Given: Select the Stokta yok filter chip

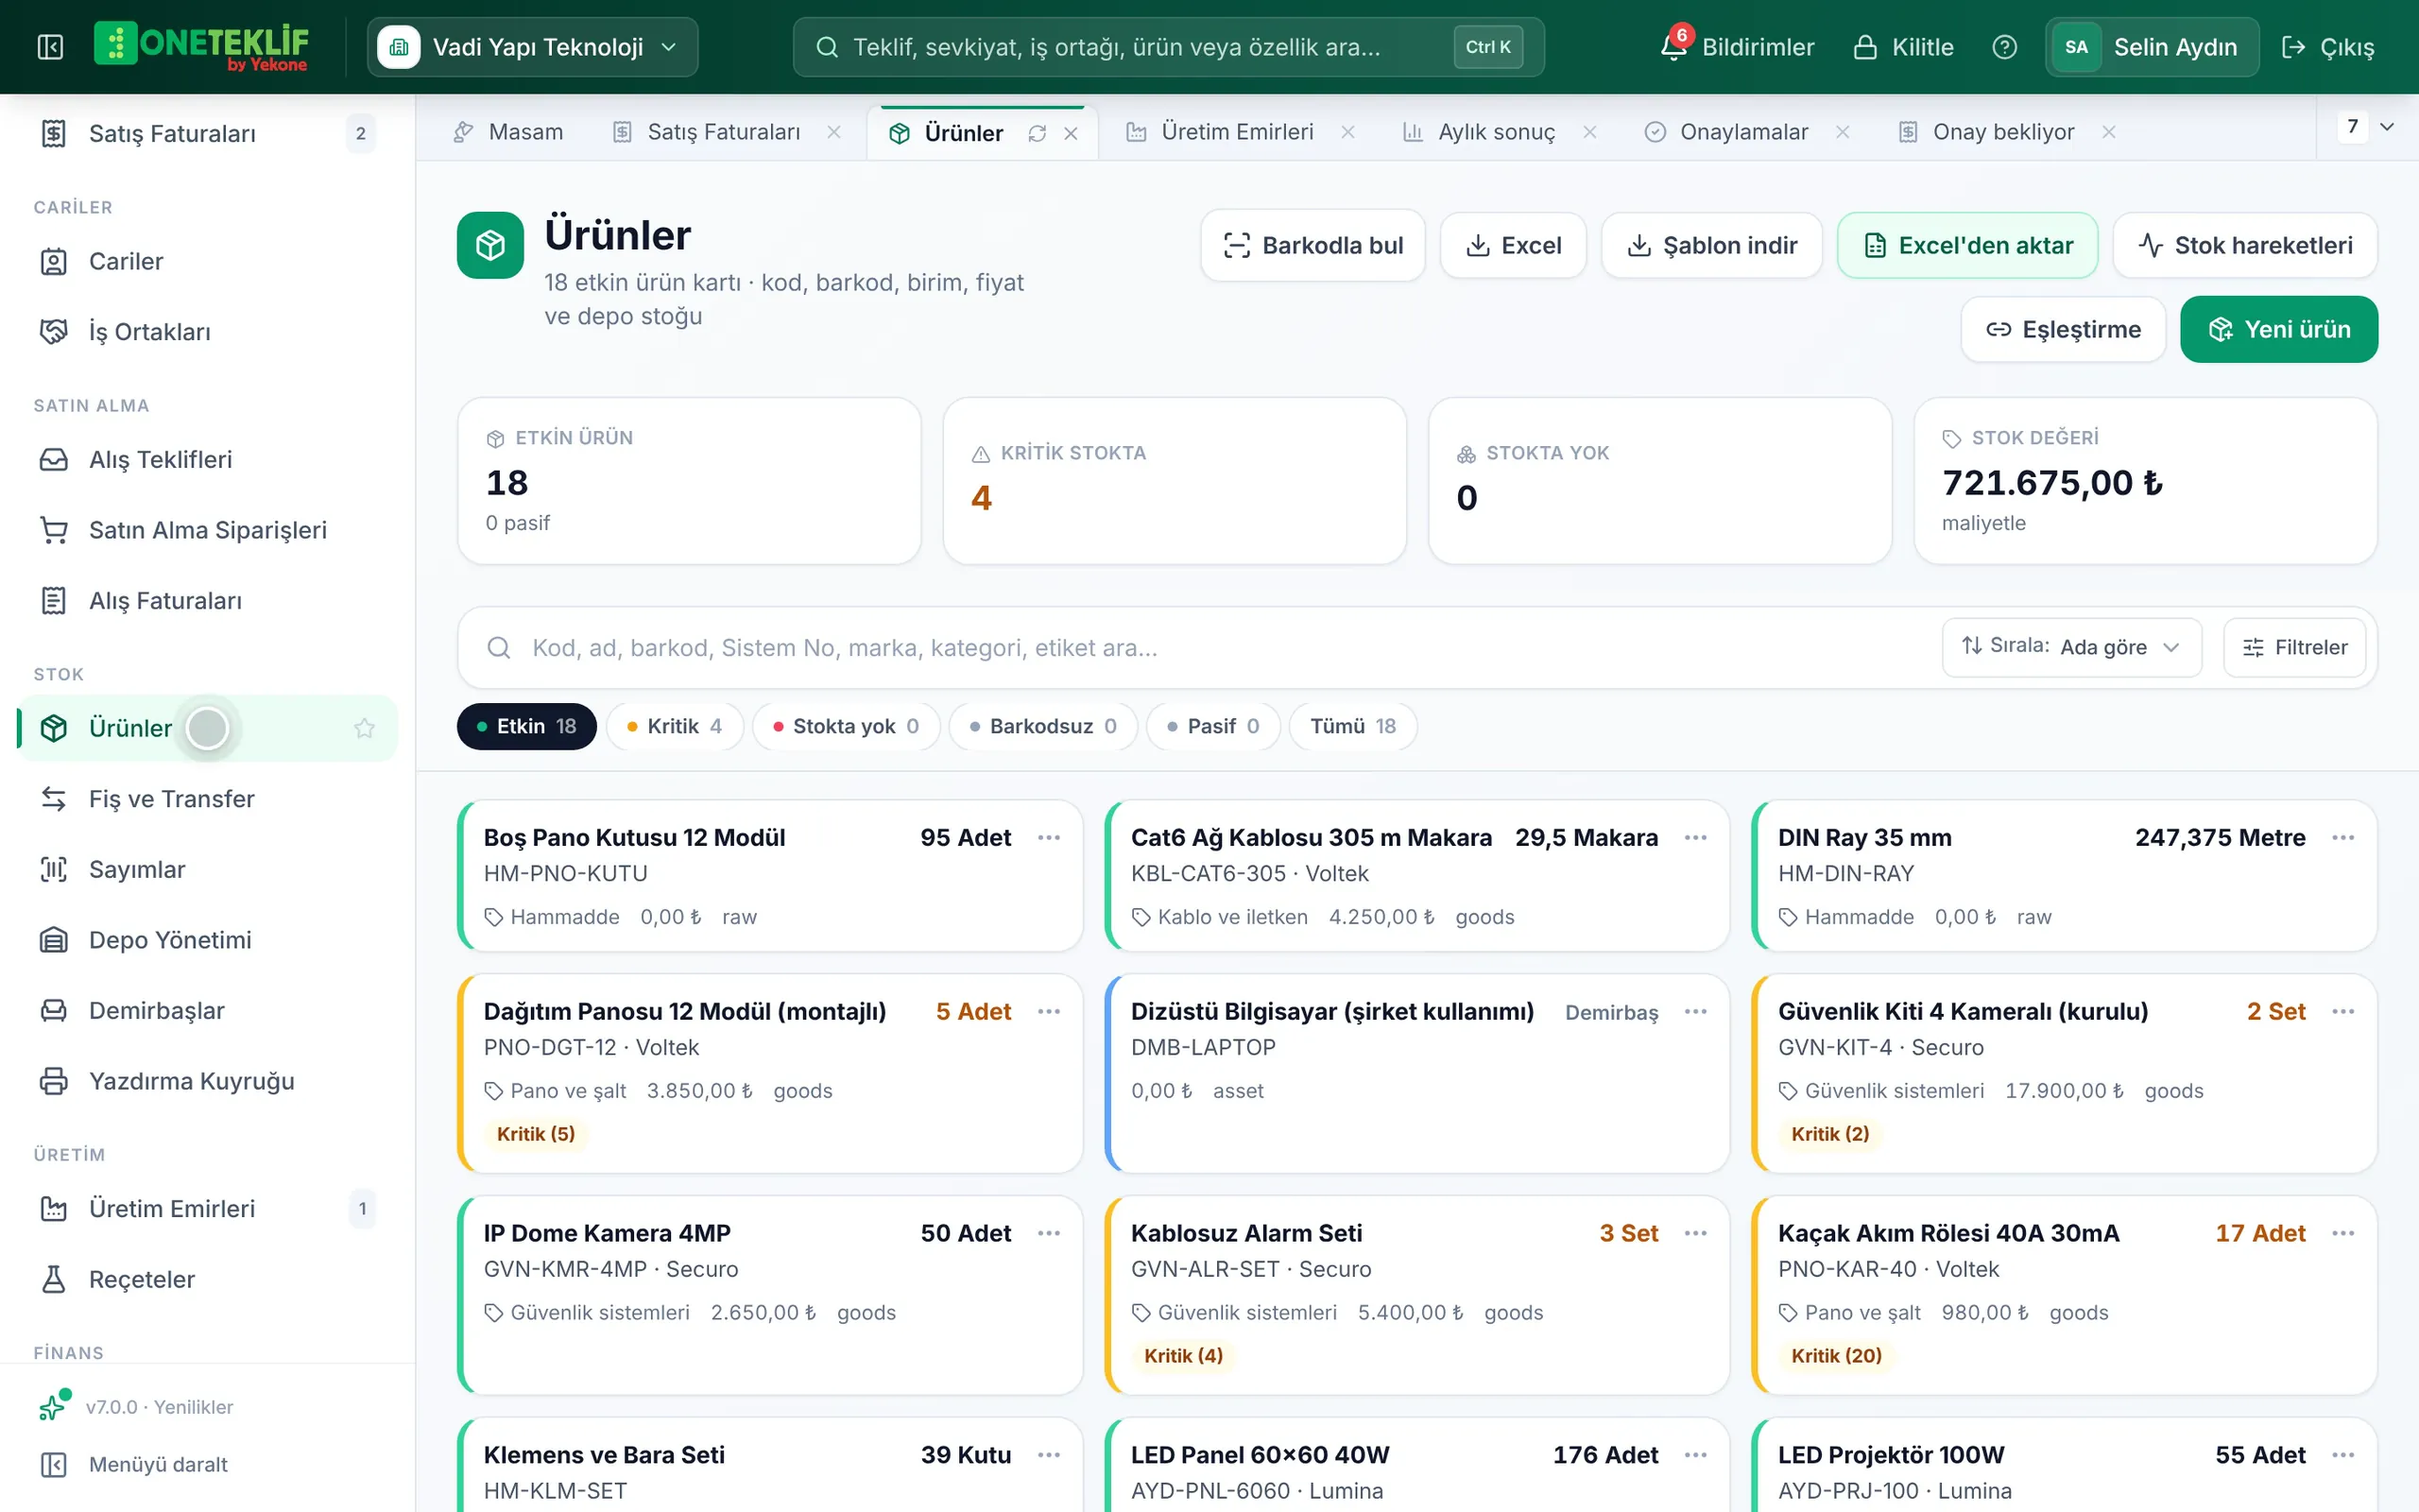Looking at the screenshot, I should [846, 726].
